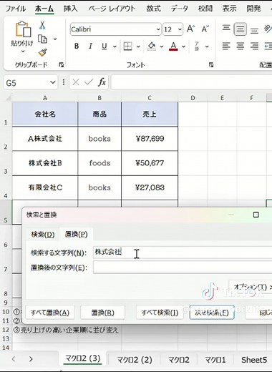Switch to the 表示 ribbon tab
Viewport: 272px width, 372px height.
tap(229, 9)
